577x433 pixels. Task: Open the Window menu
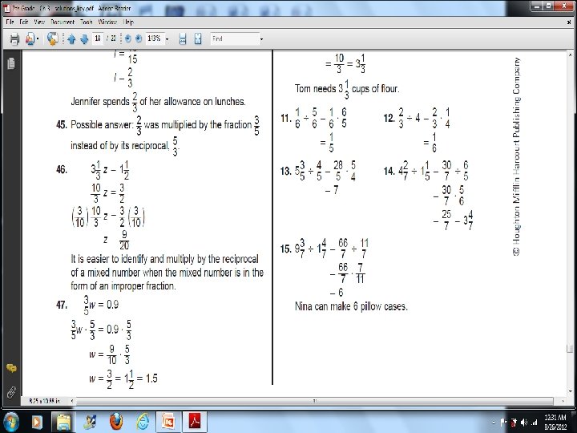click(x=107, y=22)
